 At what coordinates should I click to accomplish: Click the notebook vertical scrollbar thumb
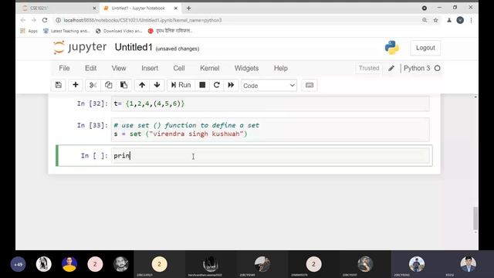click(x=475, y=218)
